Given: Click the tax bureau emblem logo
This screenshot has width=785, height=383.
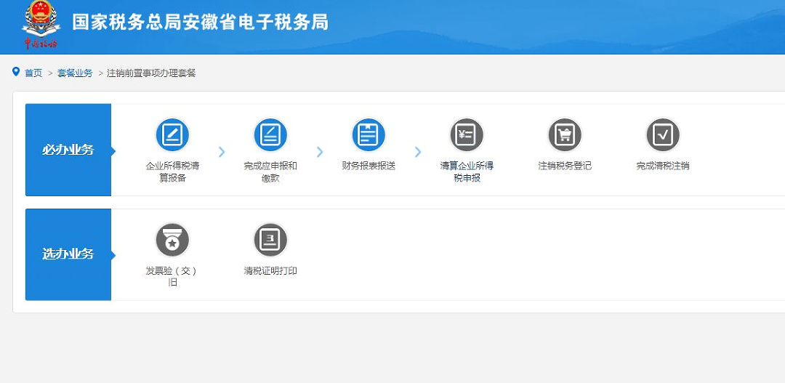Looking at the screenshot, I should pyautogui.click(x=41, y=24).
